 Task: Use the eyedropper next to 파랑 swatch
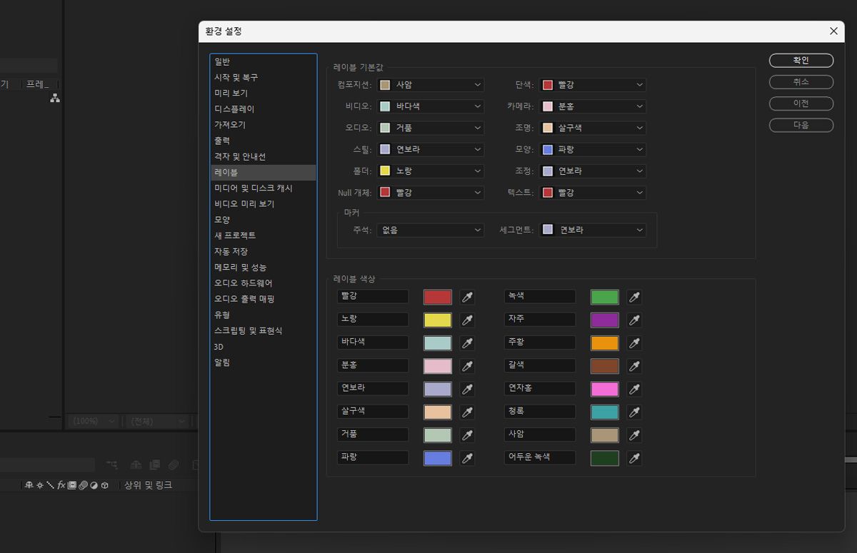(466, 457)
